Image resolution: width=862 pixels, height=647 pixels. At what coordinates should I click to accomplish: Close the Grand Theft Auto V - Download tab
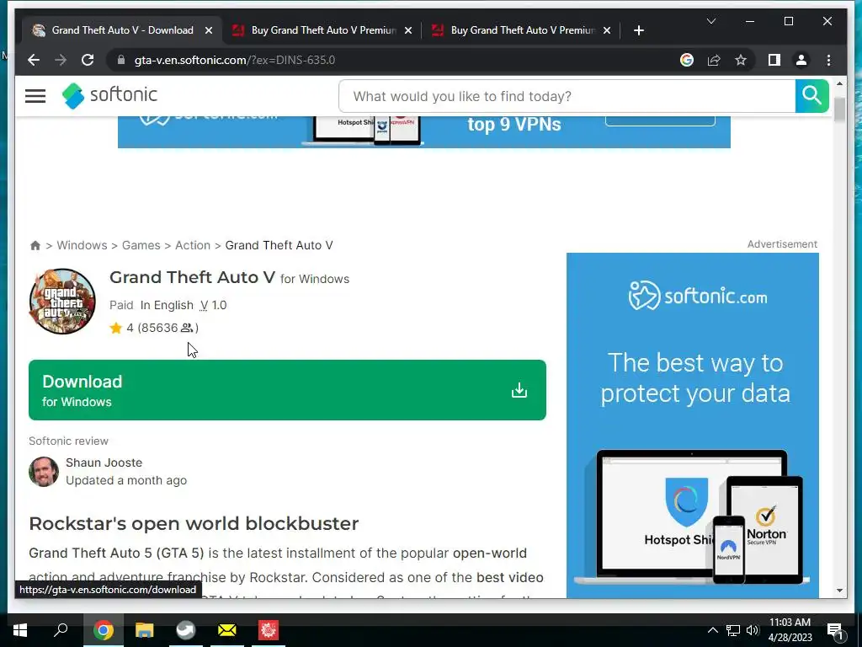pyautogui.click(x=209, y=30)
